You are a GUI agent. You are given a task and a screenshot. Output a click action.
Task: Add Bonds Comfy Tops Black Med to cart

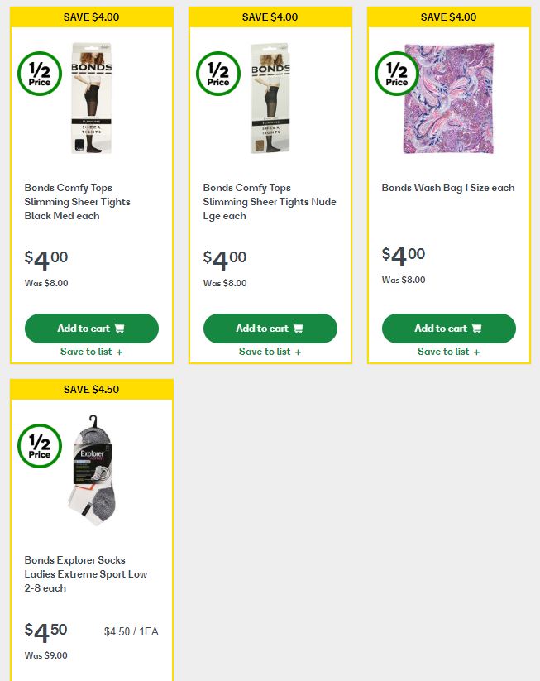(91, 329)
